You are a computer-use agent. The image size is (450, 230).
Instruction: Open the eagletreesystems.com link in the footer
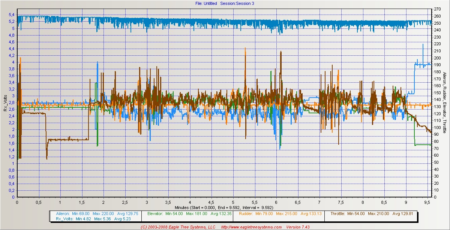point(251,227)
